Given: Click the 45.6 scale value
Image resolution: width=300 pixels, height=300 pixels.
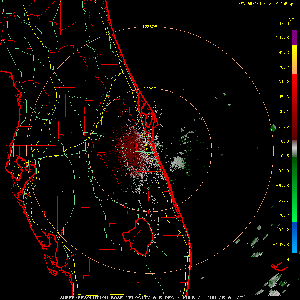Looking at the screenshot, I should point(284,97).
